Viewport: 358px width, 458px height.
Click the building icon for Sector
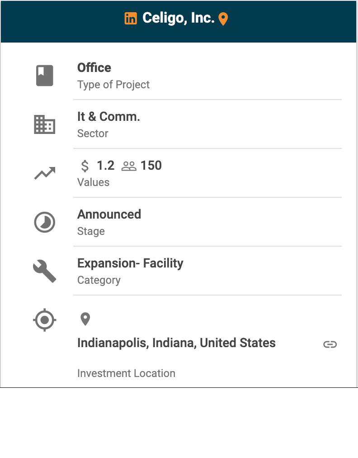click(45, 124)
